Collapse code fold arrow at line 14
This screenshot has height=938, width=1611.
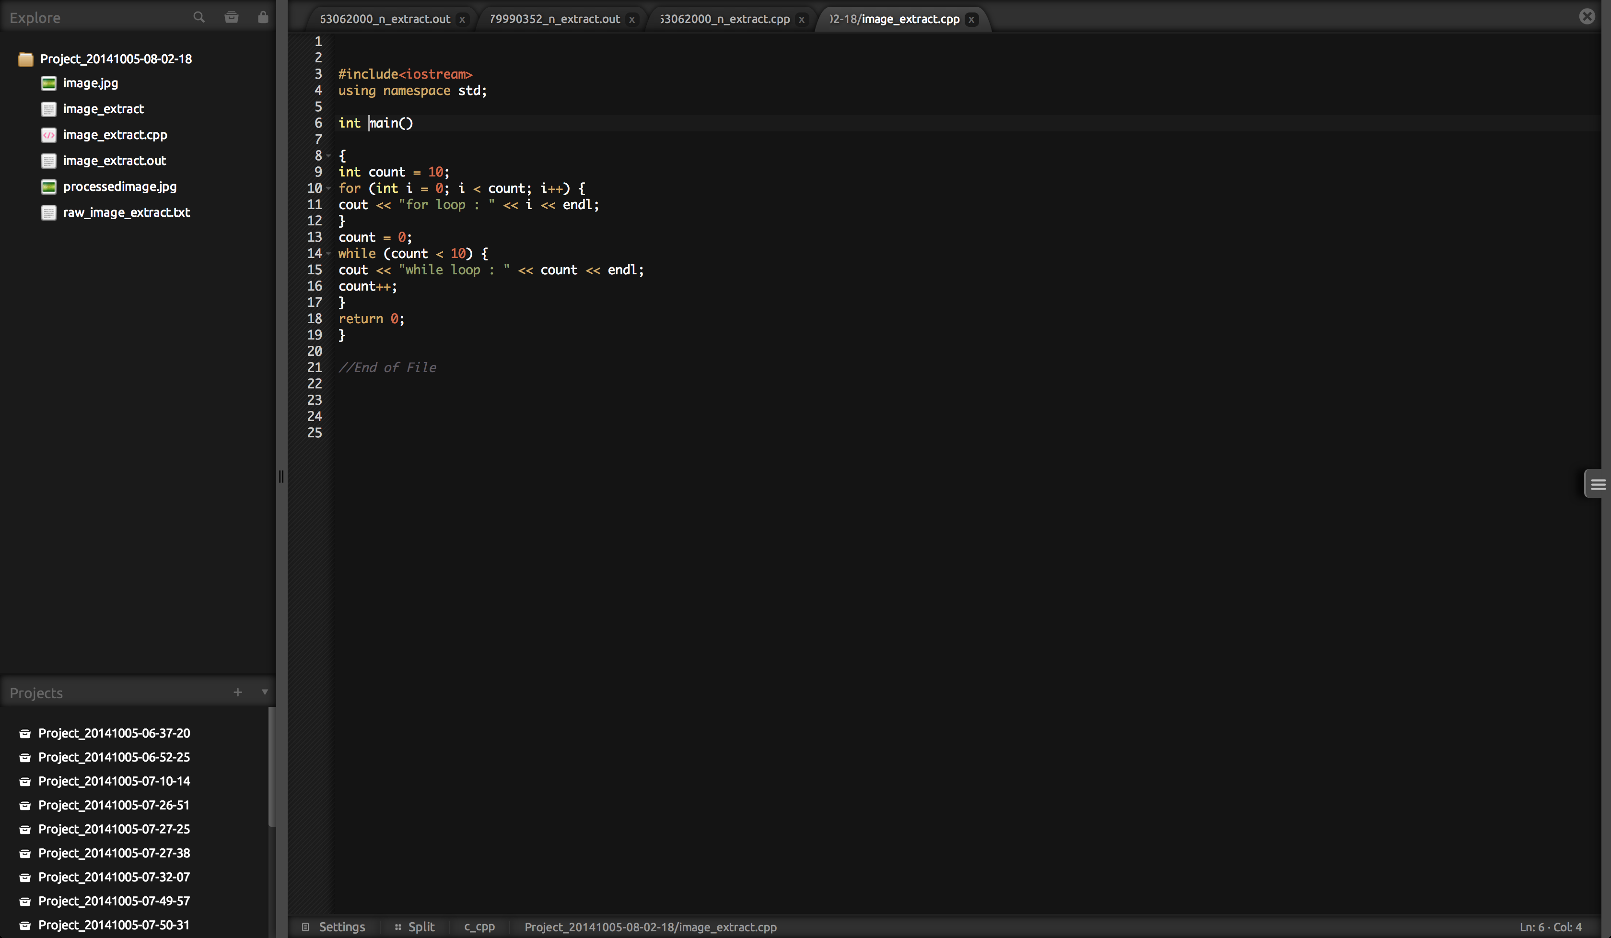coord(328,254)
